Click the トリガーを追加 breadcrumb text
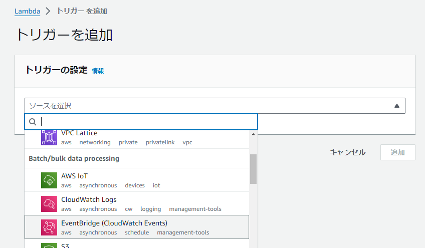 coord(82,11)
